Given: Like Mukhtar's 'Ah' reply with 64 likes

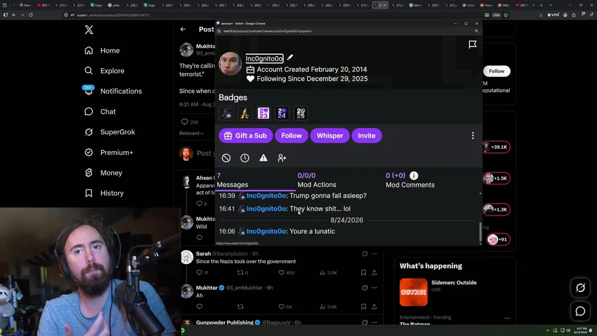Looking at the screenshot, I should [x=285, y=307].
